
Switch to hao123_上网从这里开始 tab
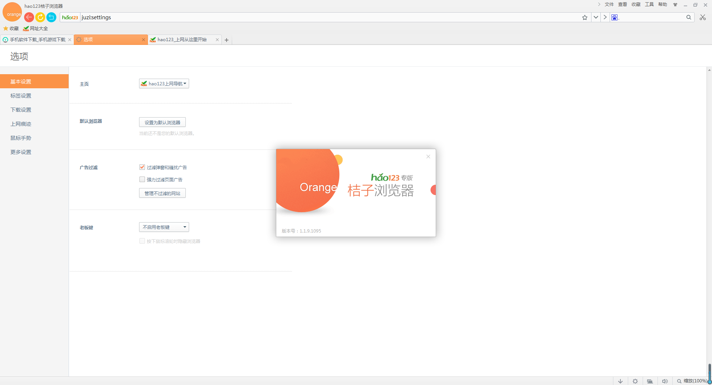[x=185, y=40]
